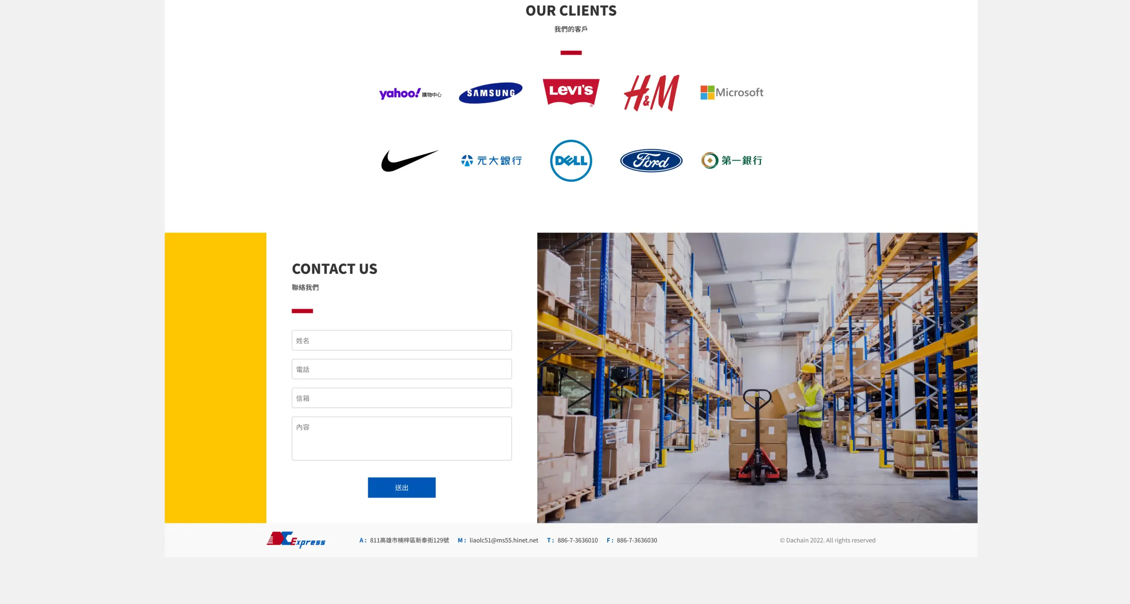Screen dimensions: 1130x604
Task: Open the H&M client logo
Action: click(x=651, y=93)
